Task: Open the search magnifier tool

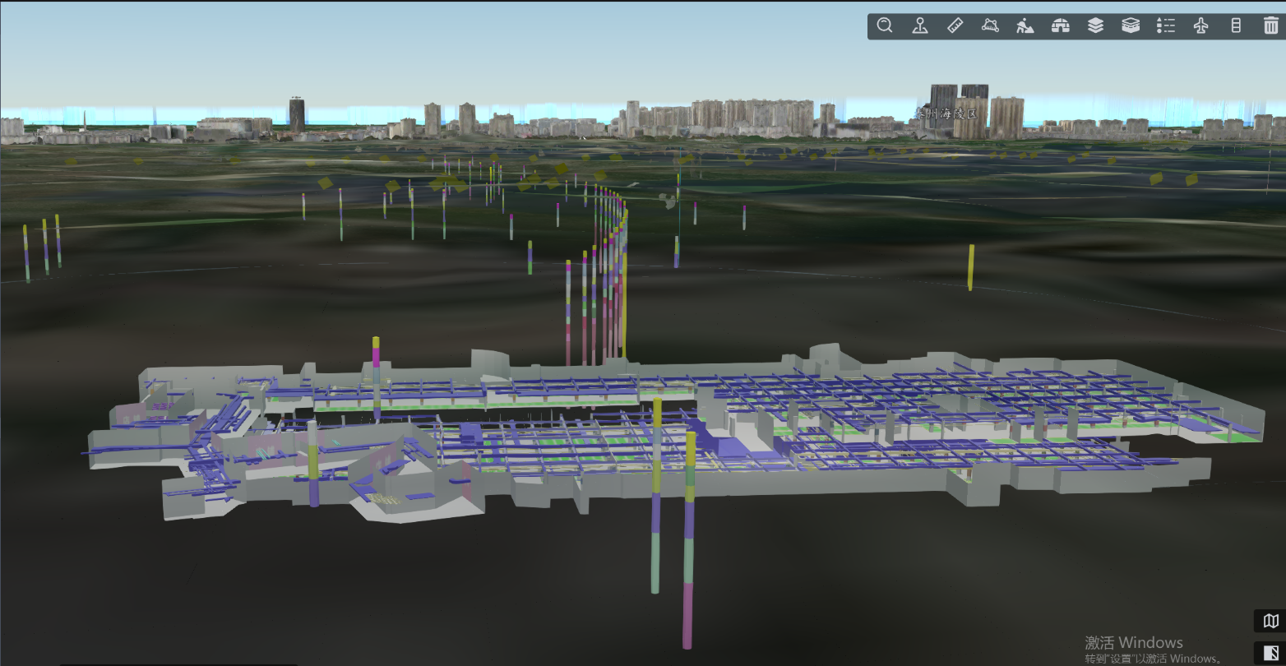Action: point(885,25)
